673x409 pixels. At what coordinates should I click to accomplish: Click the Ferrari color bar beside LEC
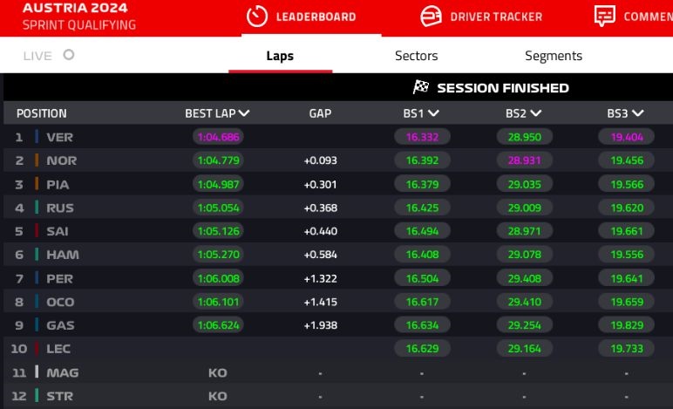click(x=37, y=349)
